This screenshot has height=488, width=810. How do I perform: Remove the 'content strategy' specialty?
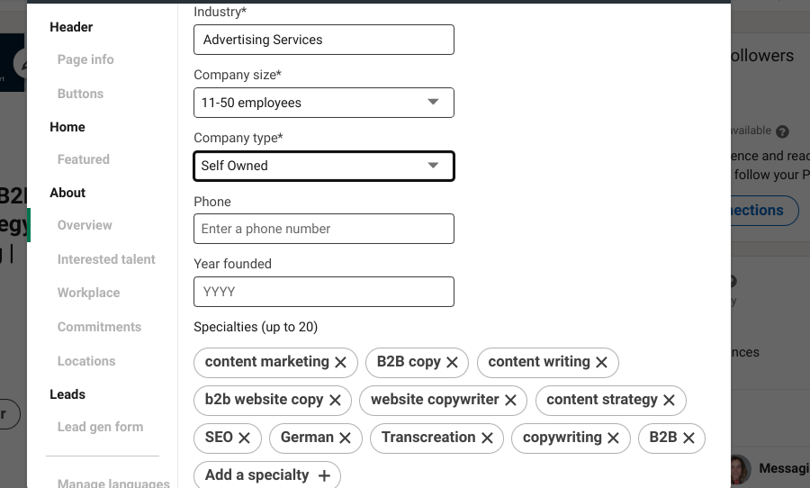[x=670, y=400]
